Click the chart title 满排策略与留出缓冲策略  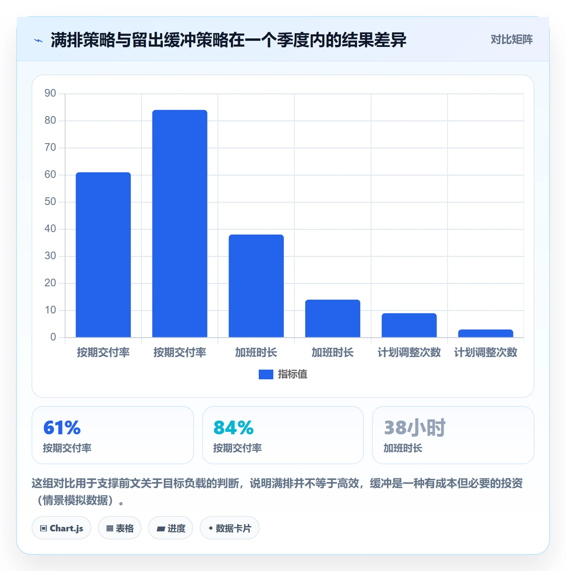(x=228, y=40)
